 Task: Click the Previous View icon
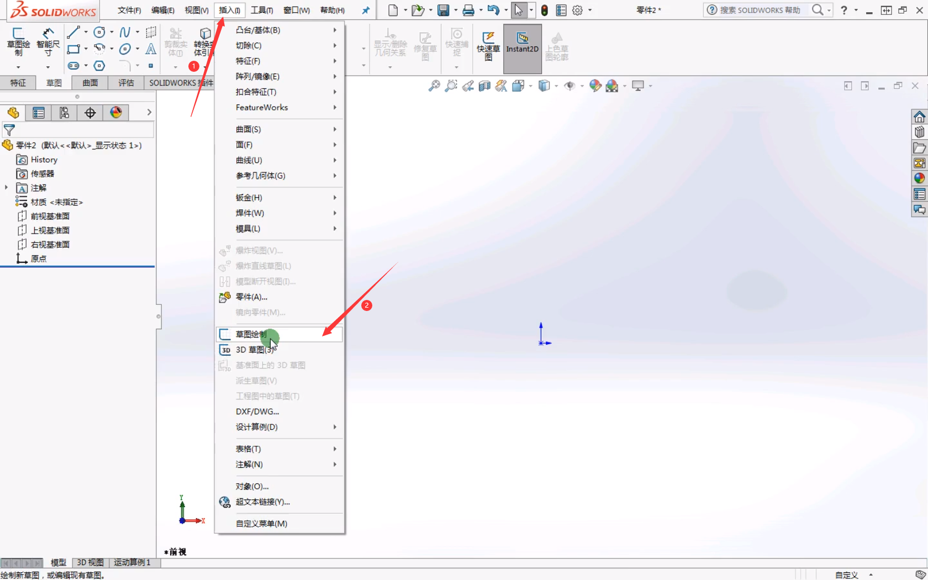pos(468,86)
